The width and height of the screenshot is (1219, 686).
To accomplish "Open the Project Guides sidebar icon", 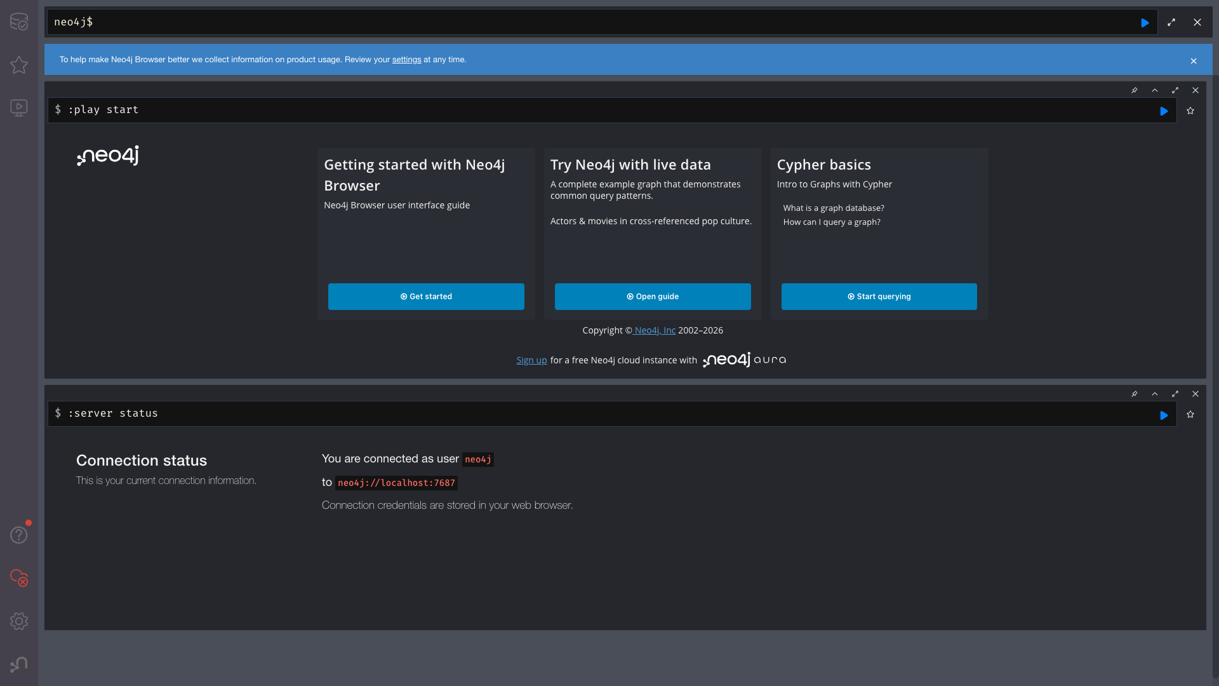I will tap(19, 107).
